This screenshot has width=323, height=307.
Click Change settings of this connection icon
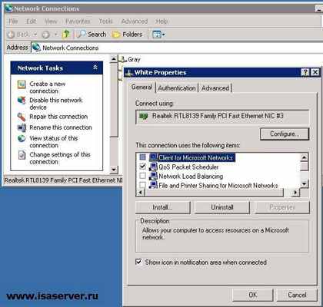(22, 155)
